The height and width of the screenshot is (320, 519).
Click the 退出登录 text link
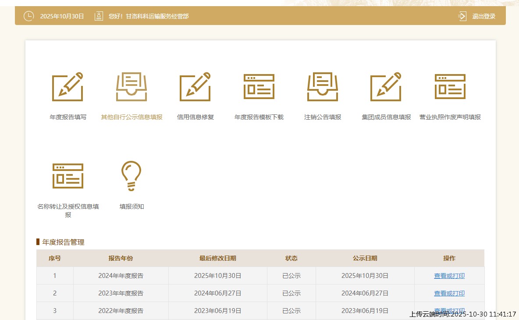tap(483, 16)
